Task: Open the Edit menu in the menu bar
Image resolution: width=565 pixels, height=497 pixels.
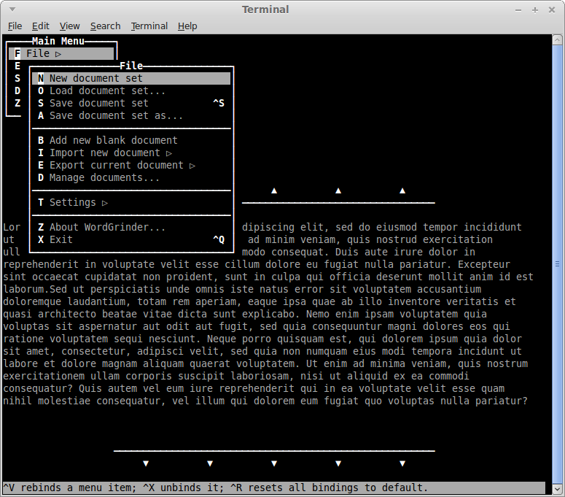Action: pyautogui.click(x=40, y=26)
